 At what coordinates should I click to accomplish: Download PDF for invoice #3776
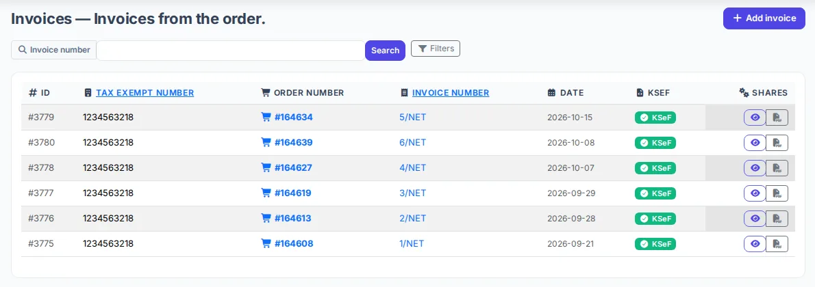coord(777,219)
